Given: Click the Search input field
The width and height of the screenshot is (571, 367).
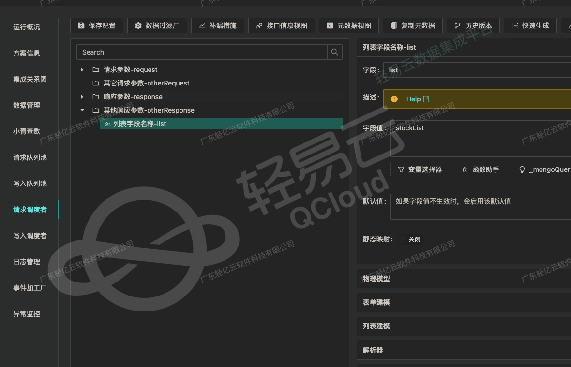Looking at the screenshot, I should (x=202, y=52).
